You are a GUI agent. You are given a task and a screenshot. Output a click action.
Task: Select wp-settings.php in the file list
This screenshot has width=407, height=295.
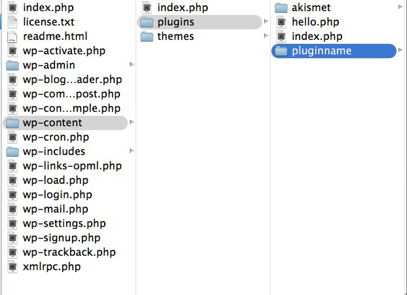tap(64, 224)
